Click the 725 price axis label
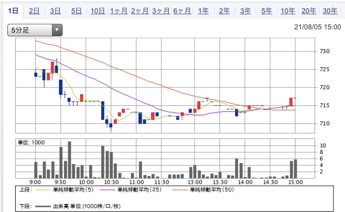Image resolution: width=345 pixels, height=212 pixels. click(325, 69)
